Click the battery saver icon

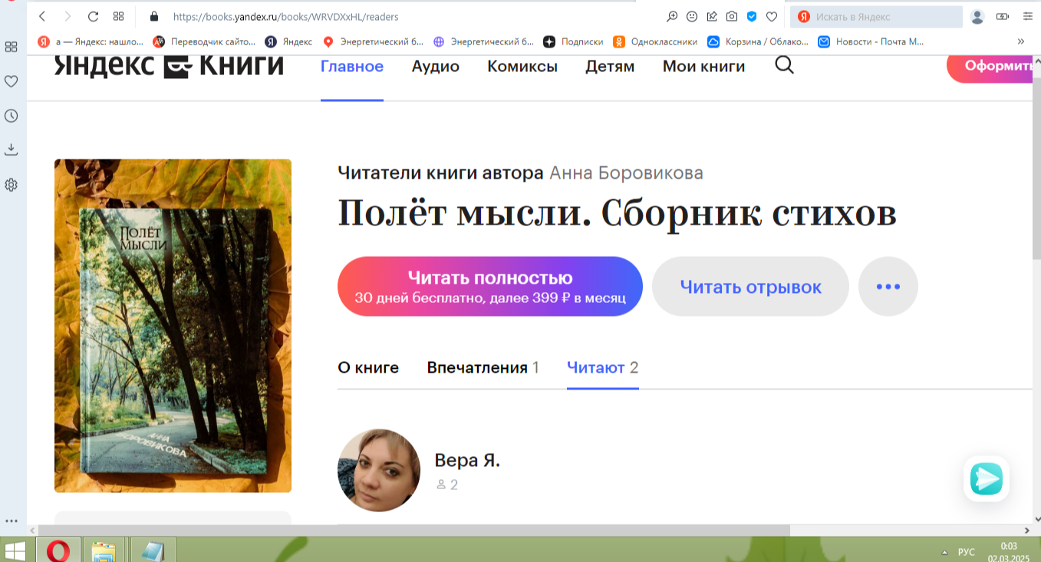point(1003,16)
